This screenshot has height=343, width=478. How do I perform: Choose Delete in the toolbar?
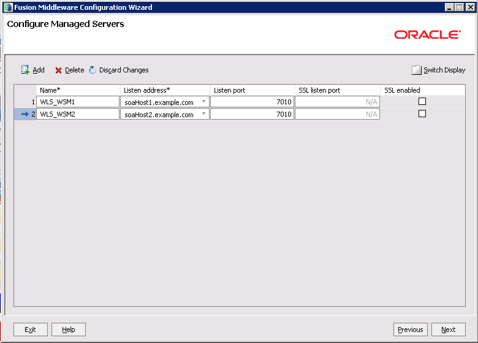(74, 70)
